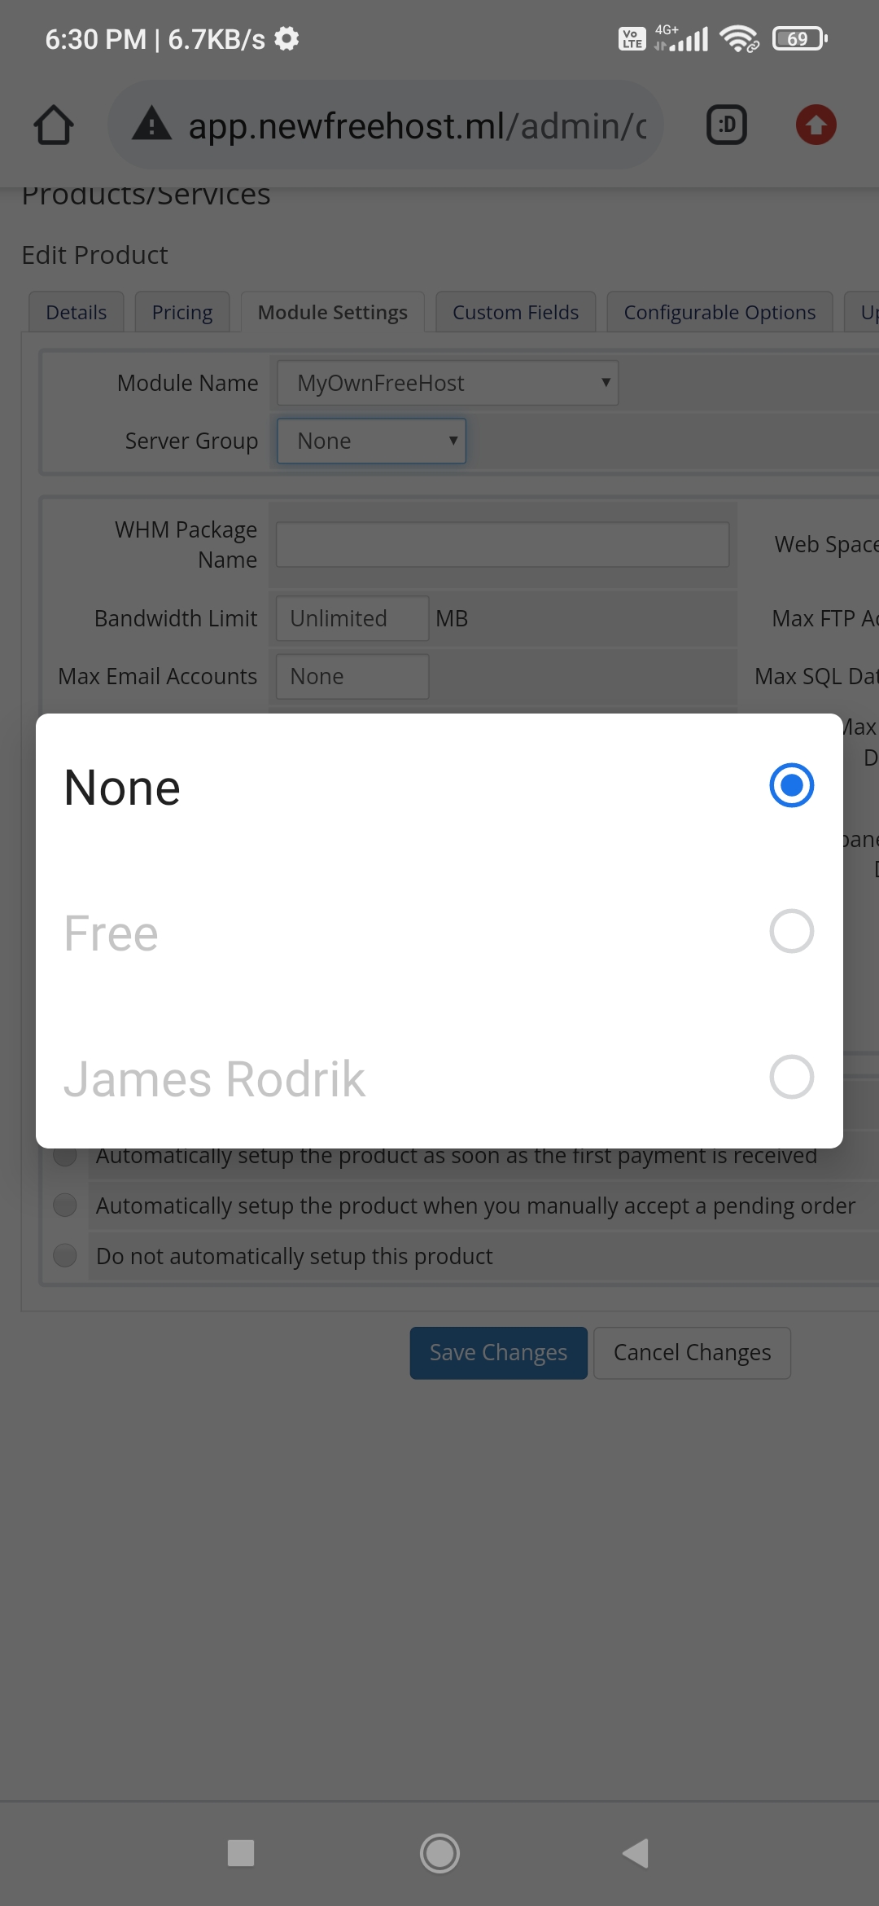Image resolution: width=879 pixels, height=1906 pixels.
Task: Tap the red upload arrow icon
Action: coord(816,125)
